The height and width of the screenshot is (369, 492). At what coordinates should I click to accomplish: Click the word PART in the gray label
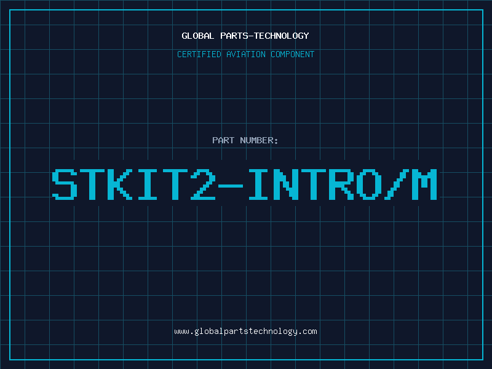(x=223, y=140)
